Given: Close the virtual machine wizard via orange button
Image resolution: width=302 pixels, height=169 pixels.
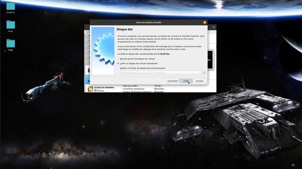Looking at the screenshot, I should pyautogui.click(x=204, y=23).
